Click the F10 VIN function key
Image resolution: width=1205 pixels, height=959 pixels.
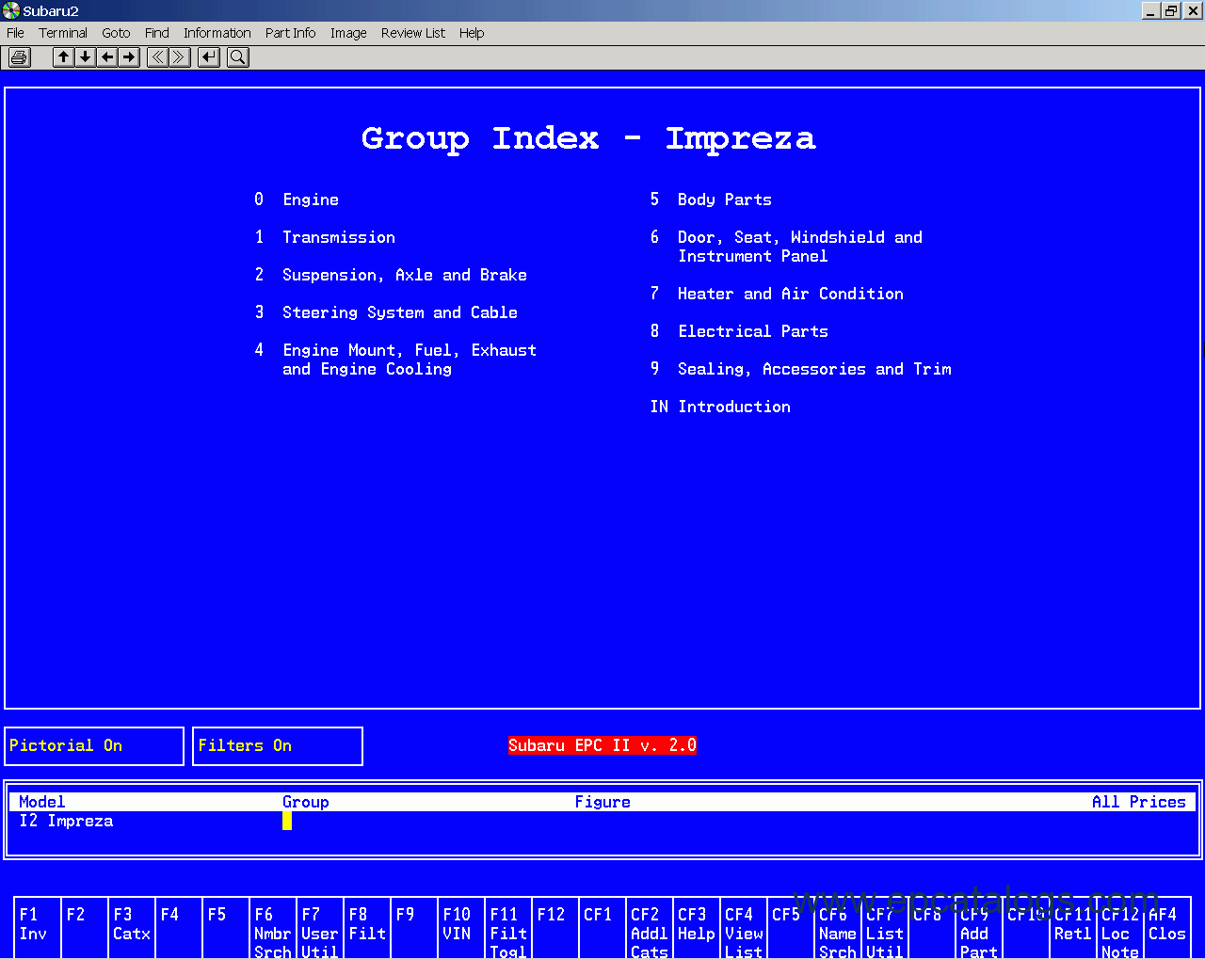coord(461,930)
